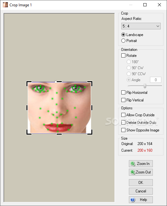167x206 pixels.
Task: Enable Show Opposite Image option
Action: pos(123,130)
